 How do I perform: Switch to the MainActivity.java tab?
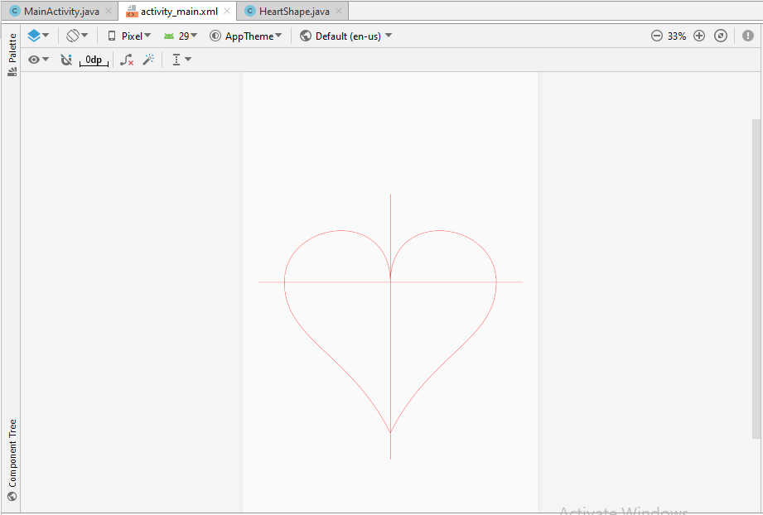pyautogui.click(x=60, y=12)
